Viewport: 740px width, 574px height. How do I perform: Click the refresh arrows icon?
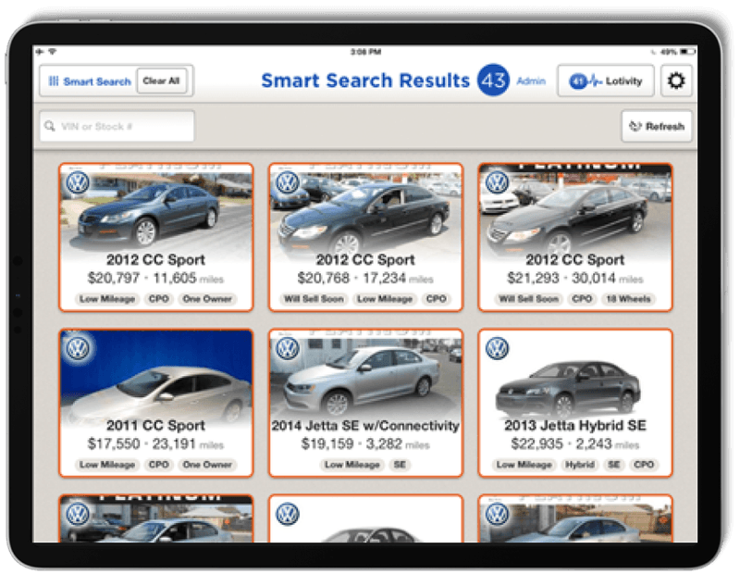pos(635,126)
